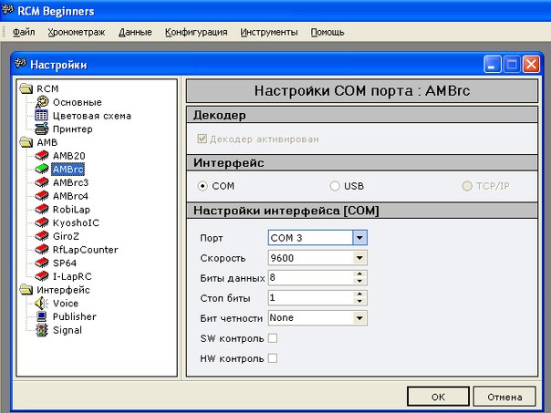Open Цветовая схема settings in tree
This screenshot has height=413, width=551.
pos(92,116)
